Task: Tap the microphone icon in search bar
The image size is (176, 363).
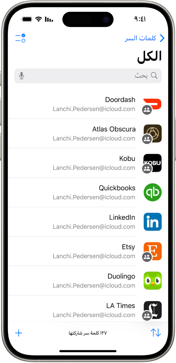Action: pos(22,76)
